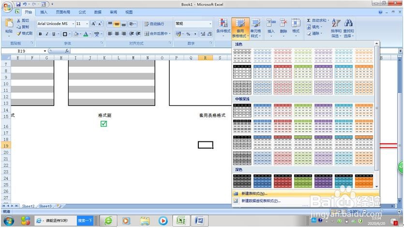
Task: Toggle top vertical alignment
Action: click(x=110, y=24)
